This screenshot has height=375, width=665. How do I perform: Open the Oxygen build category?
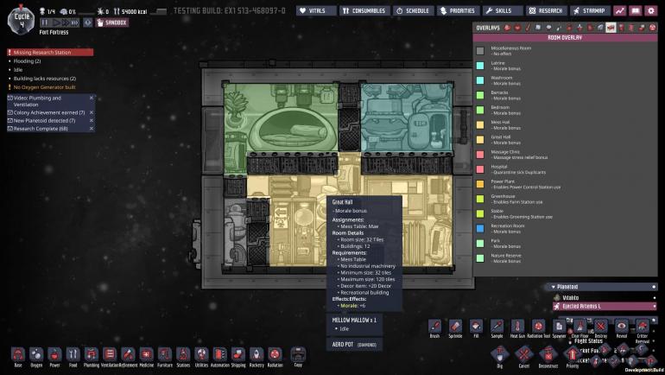point(36,356)
